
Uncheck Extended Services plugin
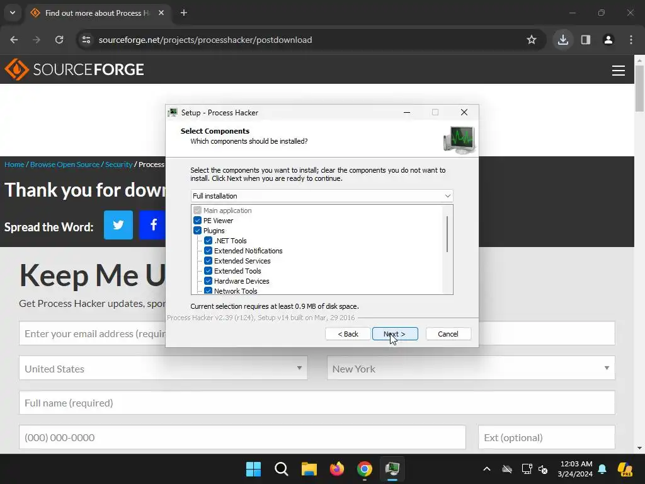(208, 261)
